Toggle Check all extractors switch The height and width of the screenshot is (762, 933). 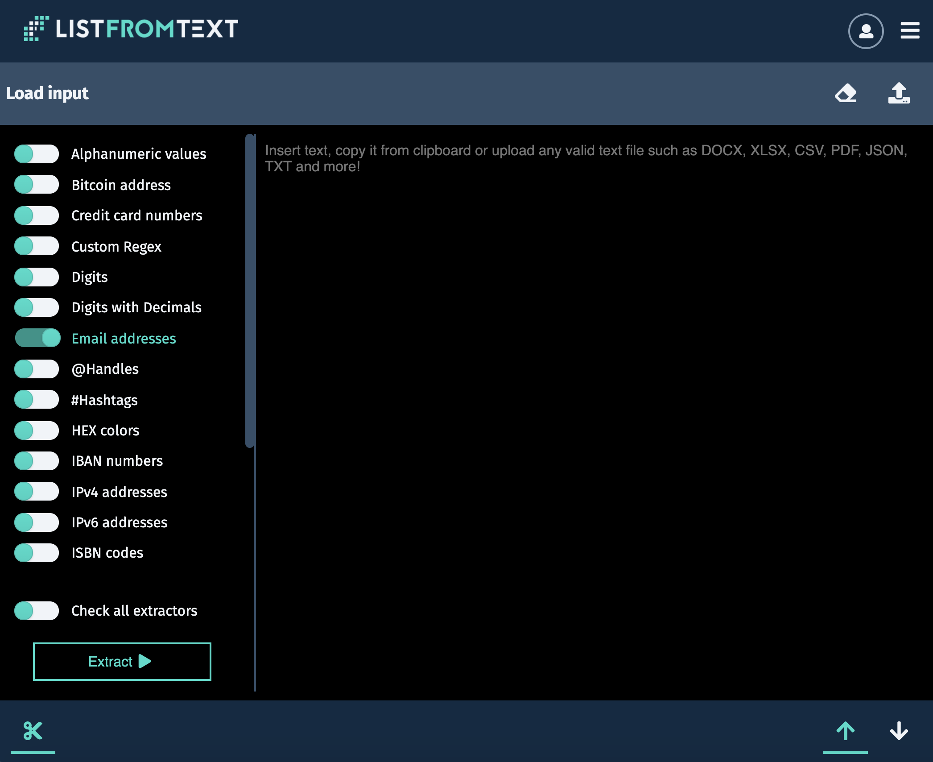tap(37, 611)
